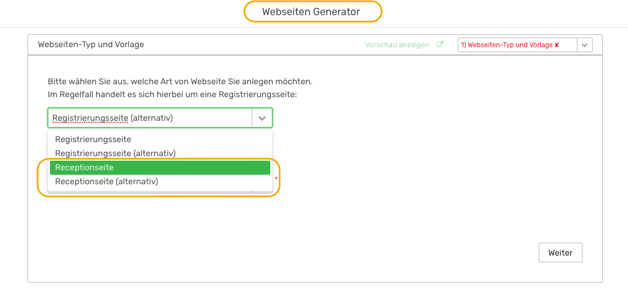Viewport: 628px width, 300px height.
Task: Click the Weiter button
Action: click(561, 253)
